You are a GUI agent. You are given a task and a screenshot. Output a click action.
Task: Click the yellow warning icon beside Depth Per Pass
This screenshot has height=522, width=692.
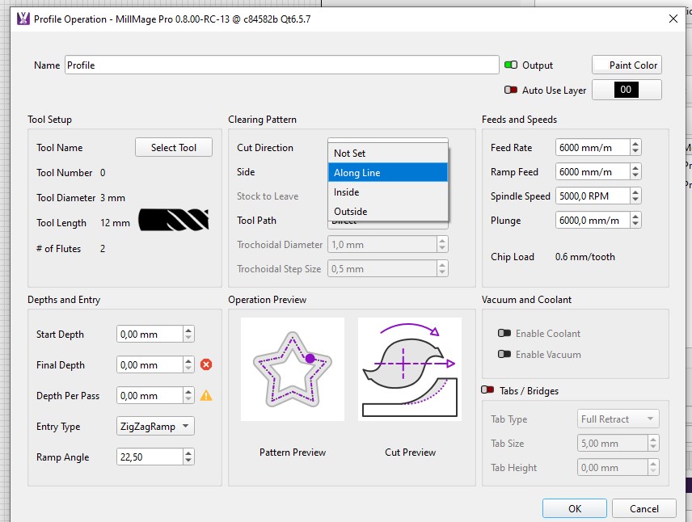[206, 395]
